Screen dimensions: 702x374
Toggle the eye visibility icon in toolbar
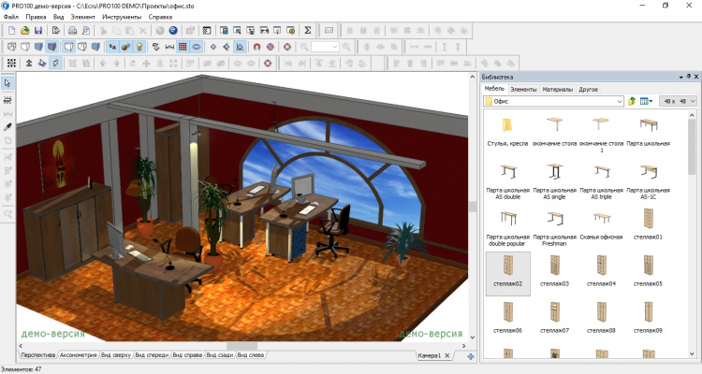pyautogui.click(x=197, y=46)
